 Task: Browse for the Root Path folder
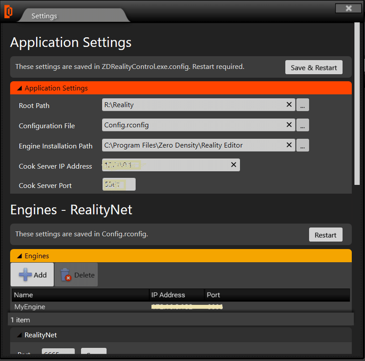pos(303,105)
